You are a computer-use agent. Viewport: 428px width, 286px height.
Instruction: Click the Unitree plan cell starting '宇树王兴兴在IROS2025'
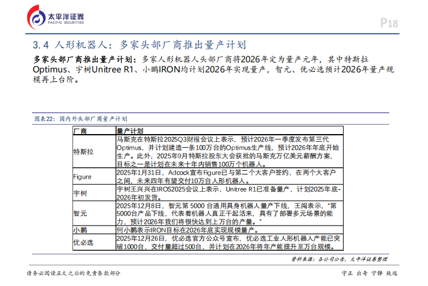(x=229, y=193)
